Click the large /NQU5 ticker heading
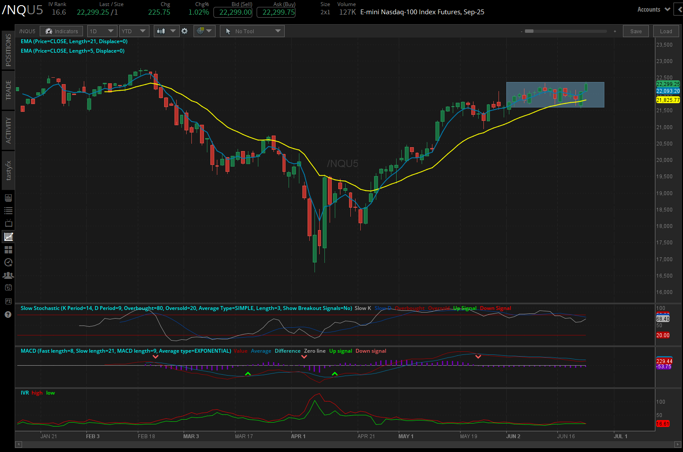 tap(22, 10)
